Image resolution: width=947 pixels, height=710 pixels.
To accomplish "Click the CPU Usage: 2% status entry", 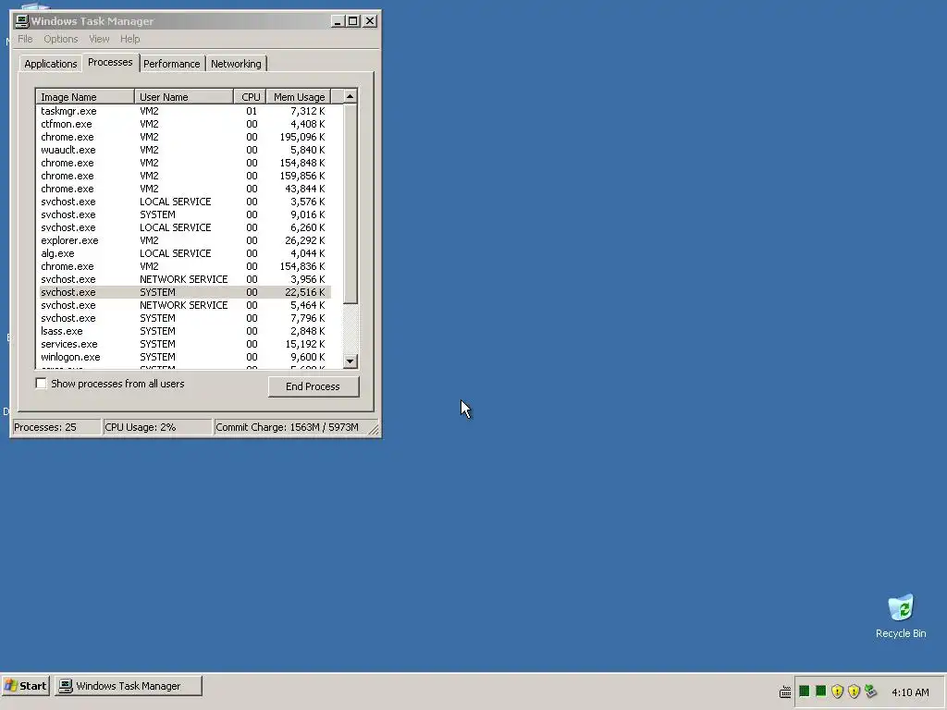I will (157, 427).
